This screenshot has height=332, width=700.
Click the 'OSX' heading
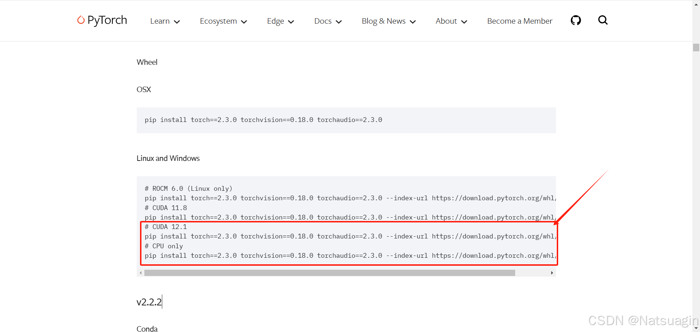coord(144,90)
